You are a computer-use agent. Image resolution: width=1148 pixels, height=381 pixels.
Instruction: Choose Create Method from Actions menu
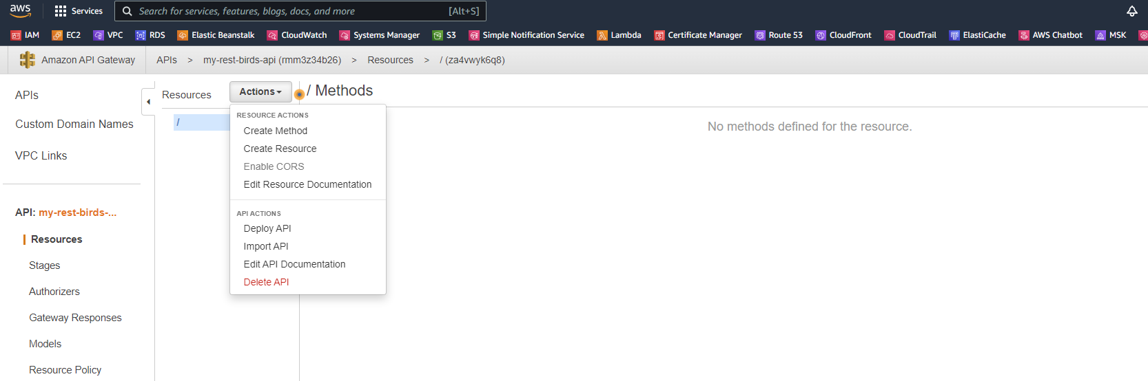point(276,131)
